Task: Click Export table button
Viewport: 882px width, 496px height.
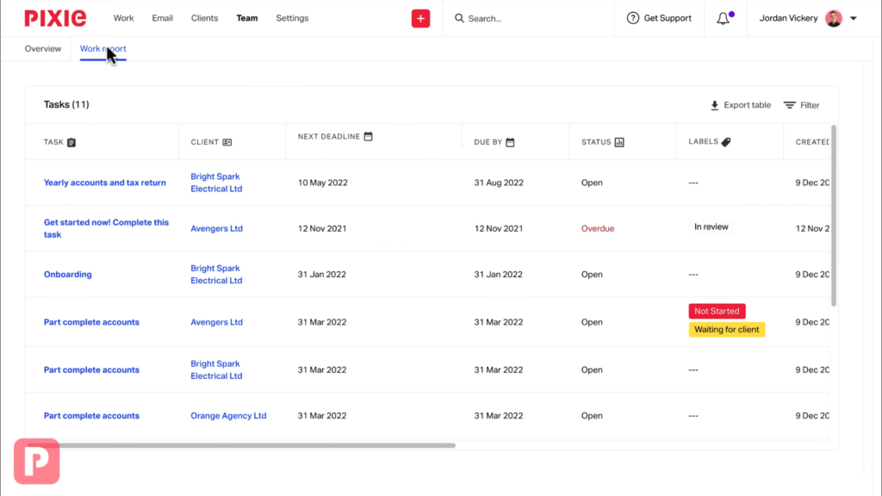Action: (x=740, y=105)
